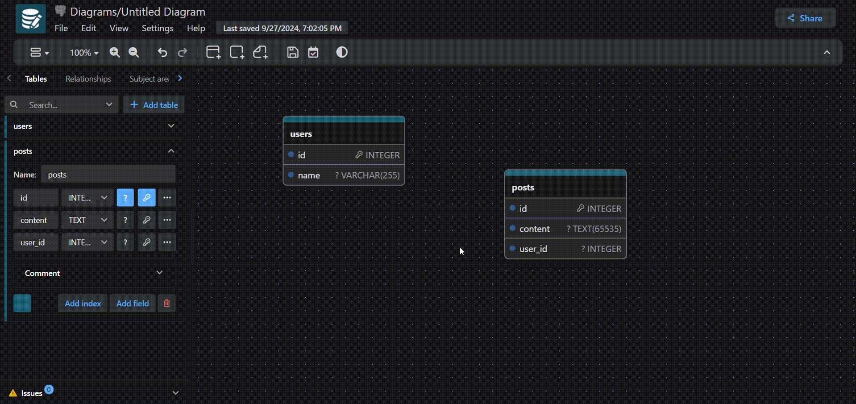This screenshot has width=856, height=404.
Task: Click the Share button
Action: point(805,18)
